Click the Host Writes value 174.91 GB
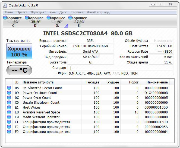180x148 pixels. pyautogui.click(x=161, y=46)
